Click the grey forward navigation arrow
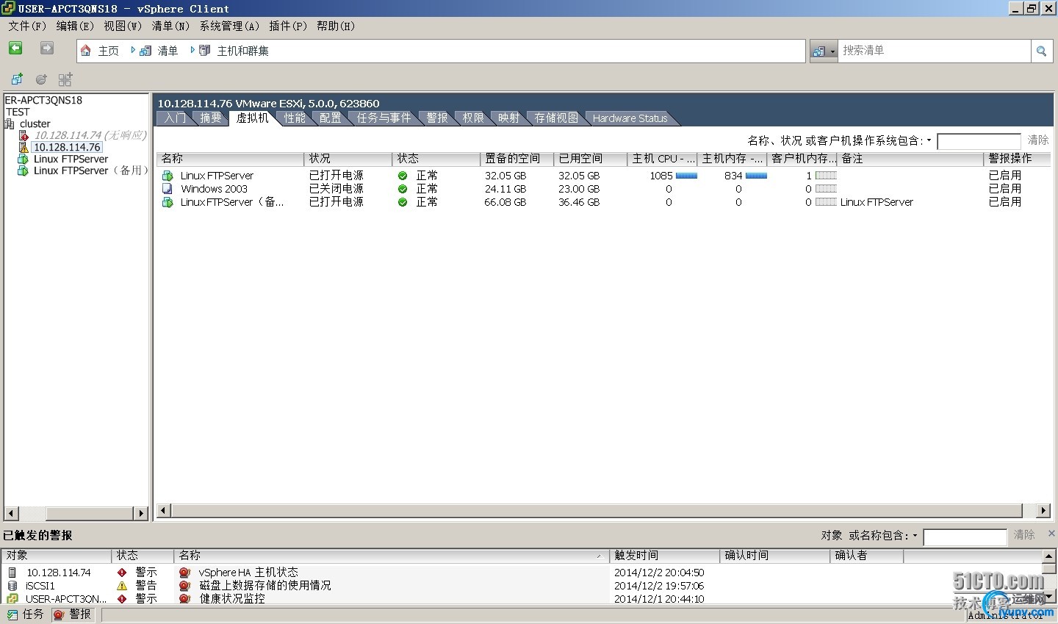1058x624 pixels. (47, 49)
